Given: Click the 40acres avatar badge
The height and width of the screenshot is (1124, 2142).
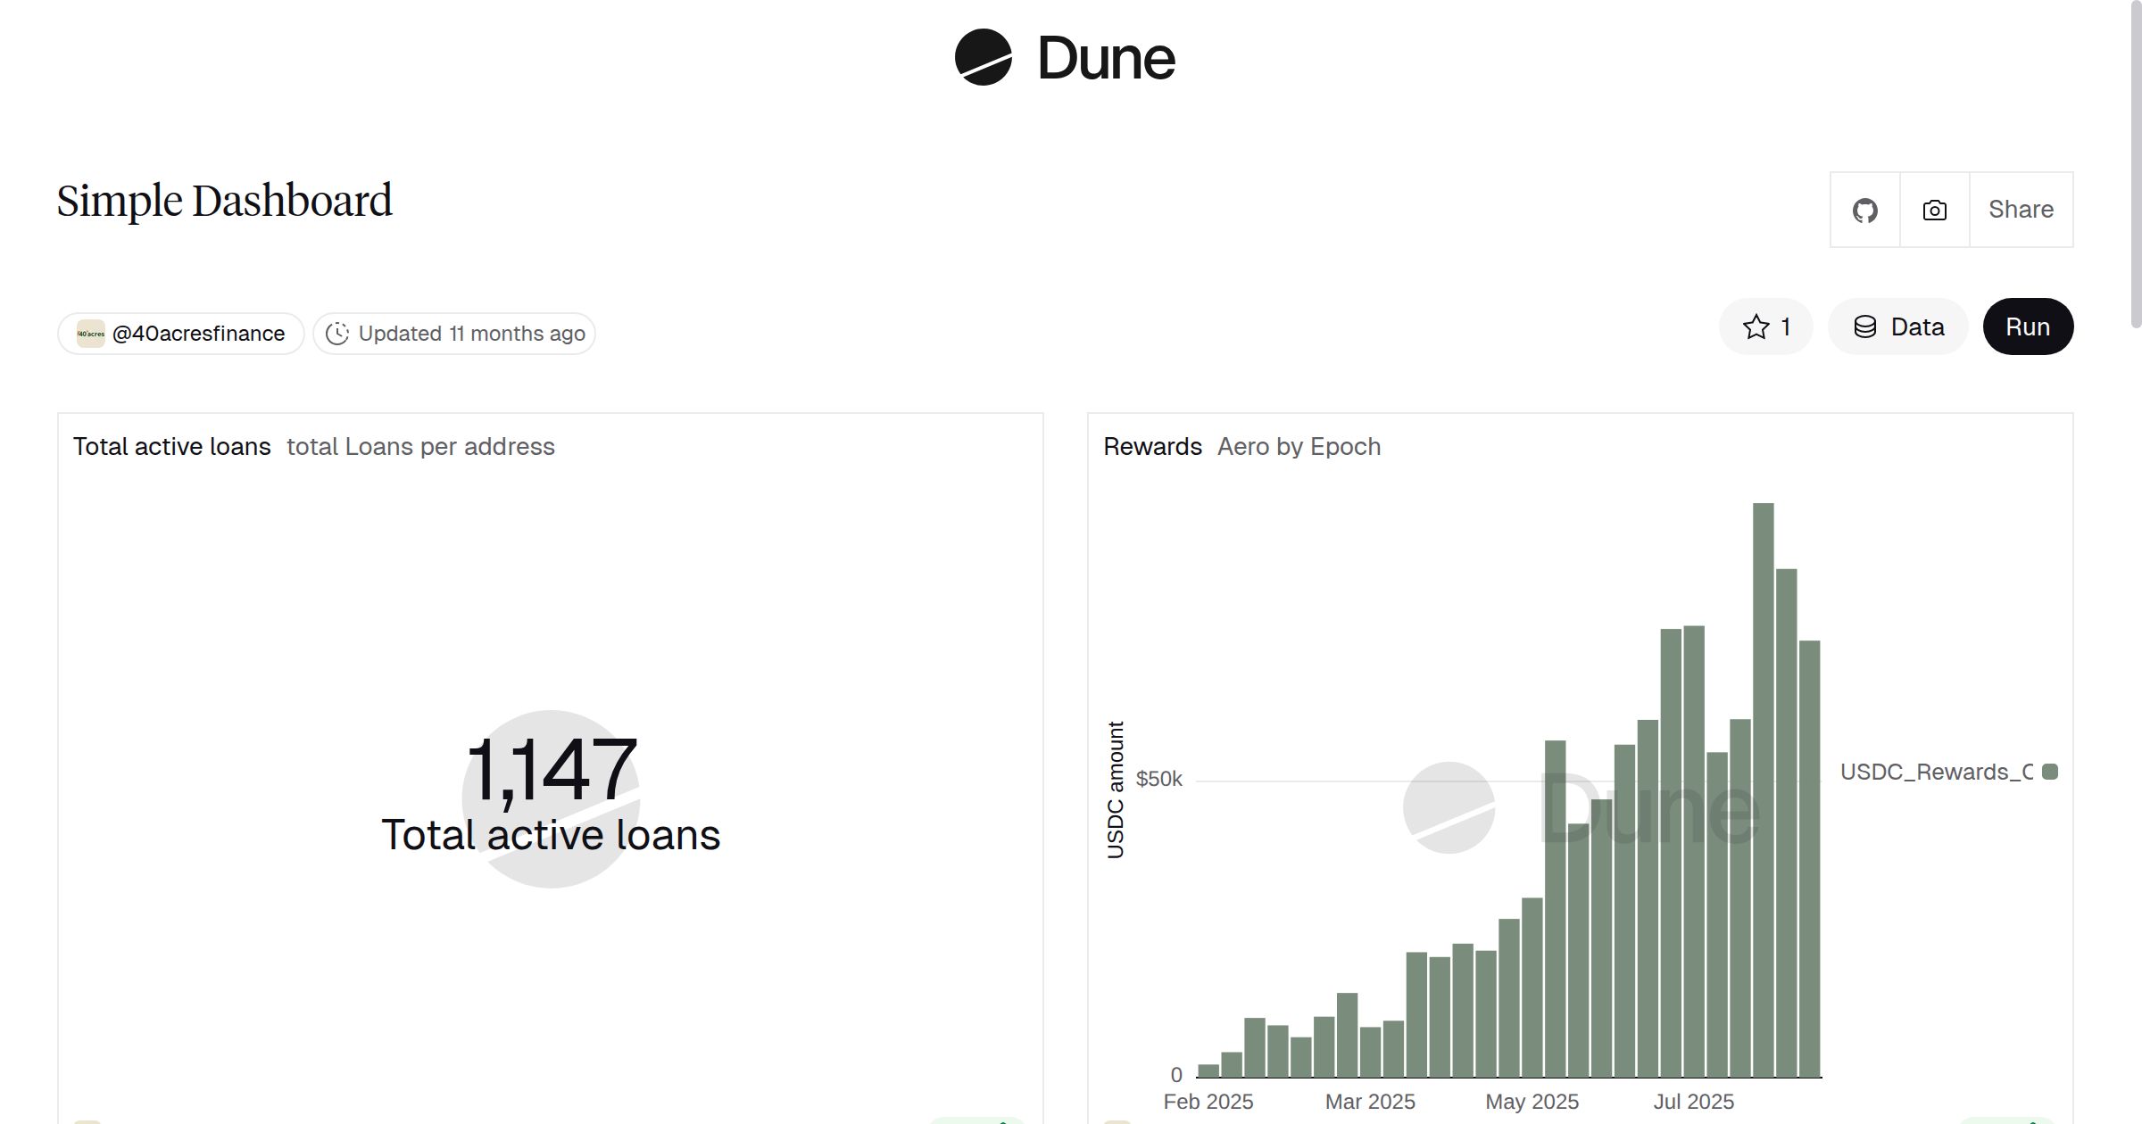Looking at the screenshot, I should coord(90,333).
